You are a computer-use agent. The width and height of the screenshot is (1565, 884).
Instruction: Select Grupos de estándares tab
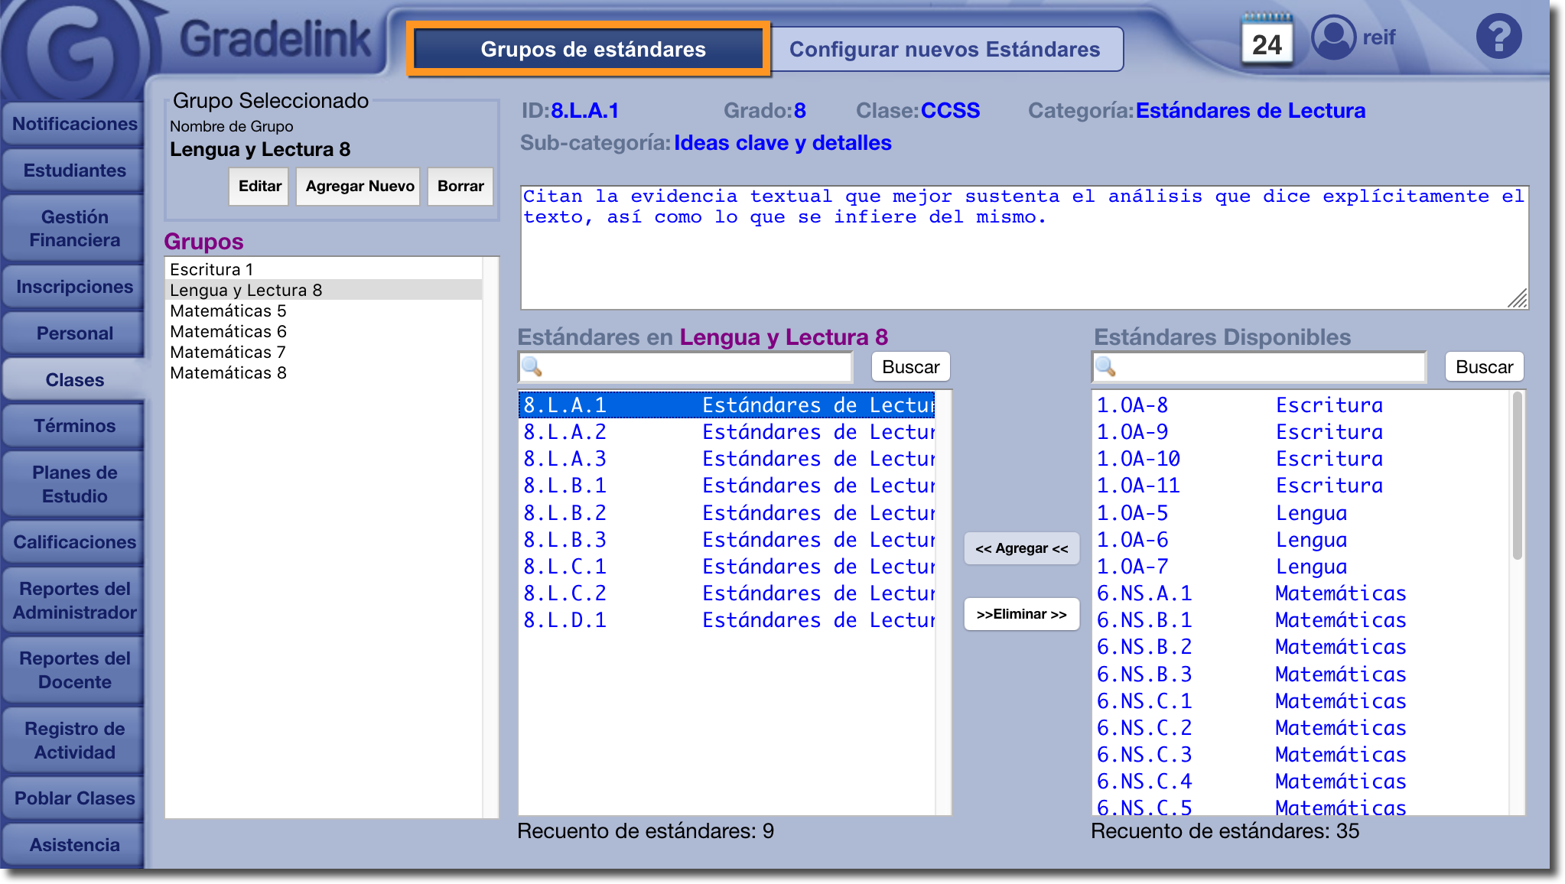click(592, 50)
